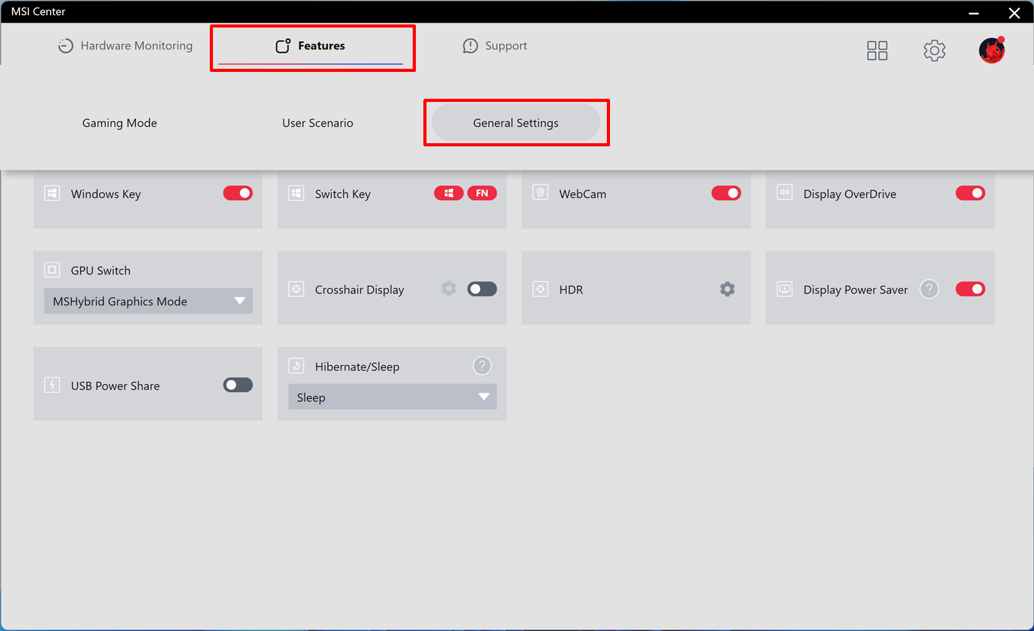Click the dragon user profile avatar

991,50
